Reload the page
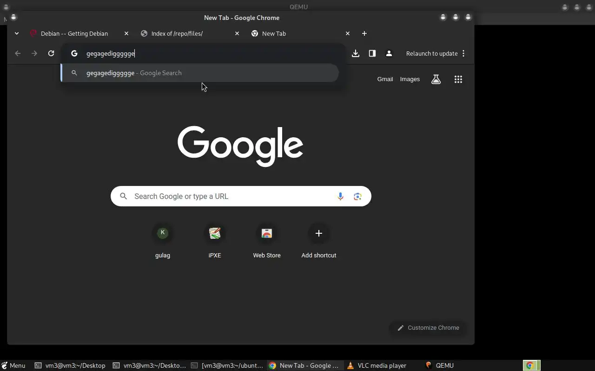Screen dimensions: 595x371 51,53
